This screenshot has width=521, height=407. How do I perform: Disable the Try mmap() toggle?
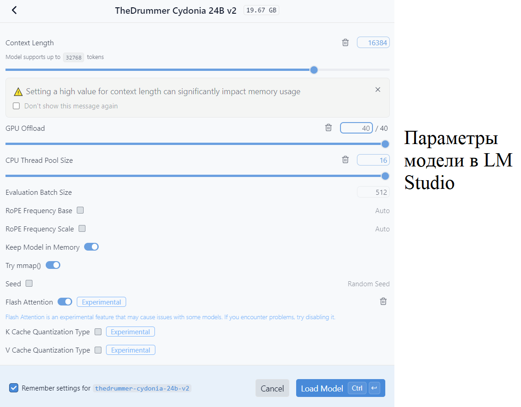coord(53,265)
